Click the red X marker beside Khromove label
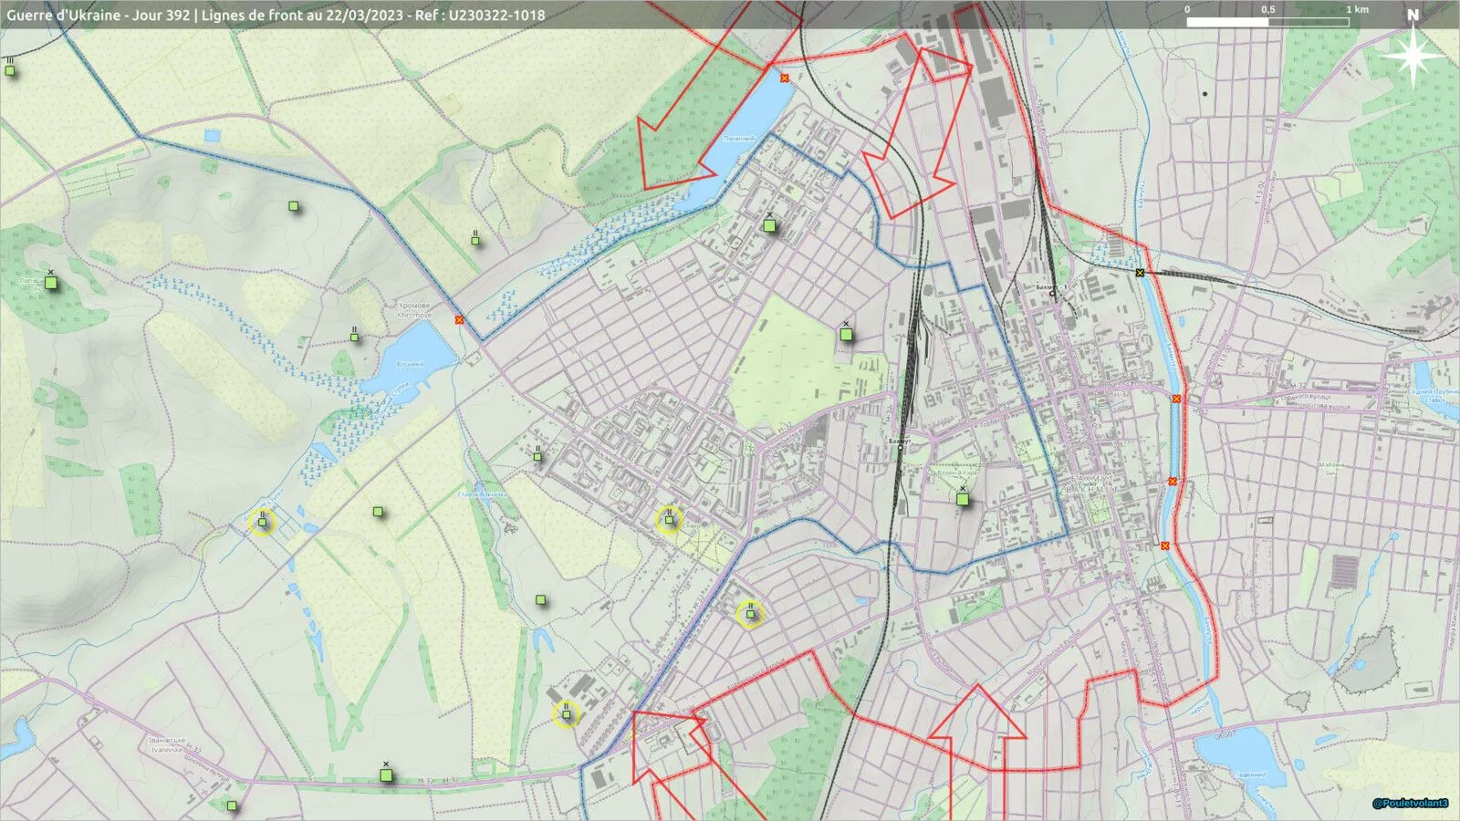The height and width of the screenshot is (821, 1460). pyautogui.click(x=460, y=320)
